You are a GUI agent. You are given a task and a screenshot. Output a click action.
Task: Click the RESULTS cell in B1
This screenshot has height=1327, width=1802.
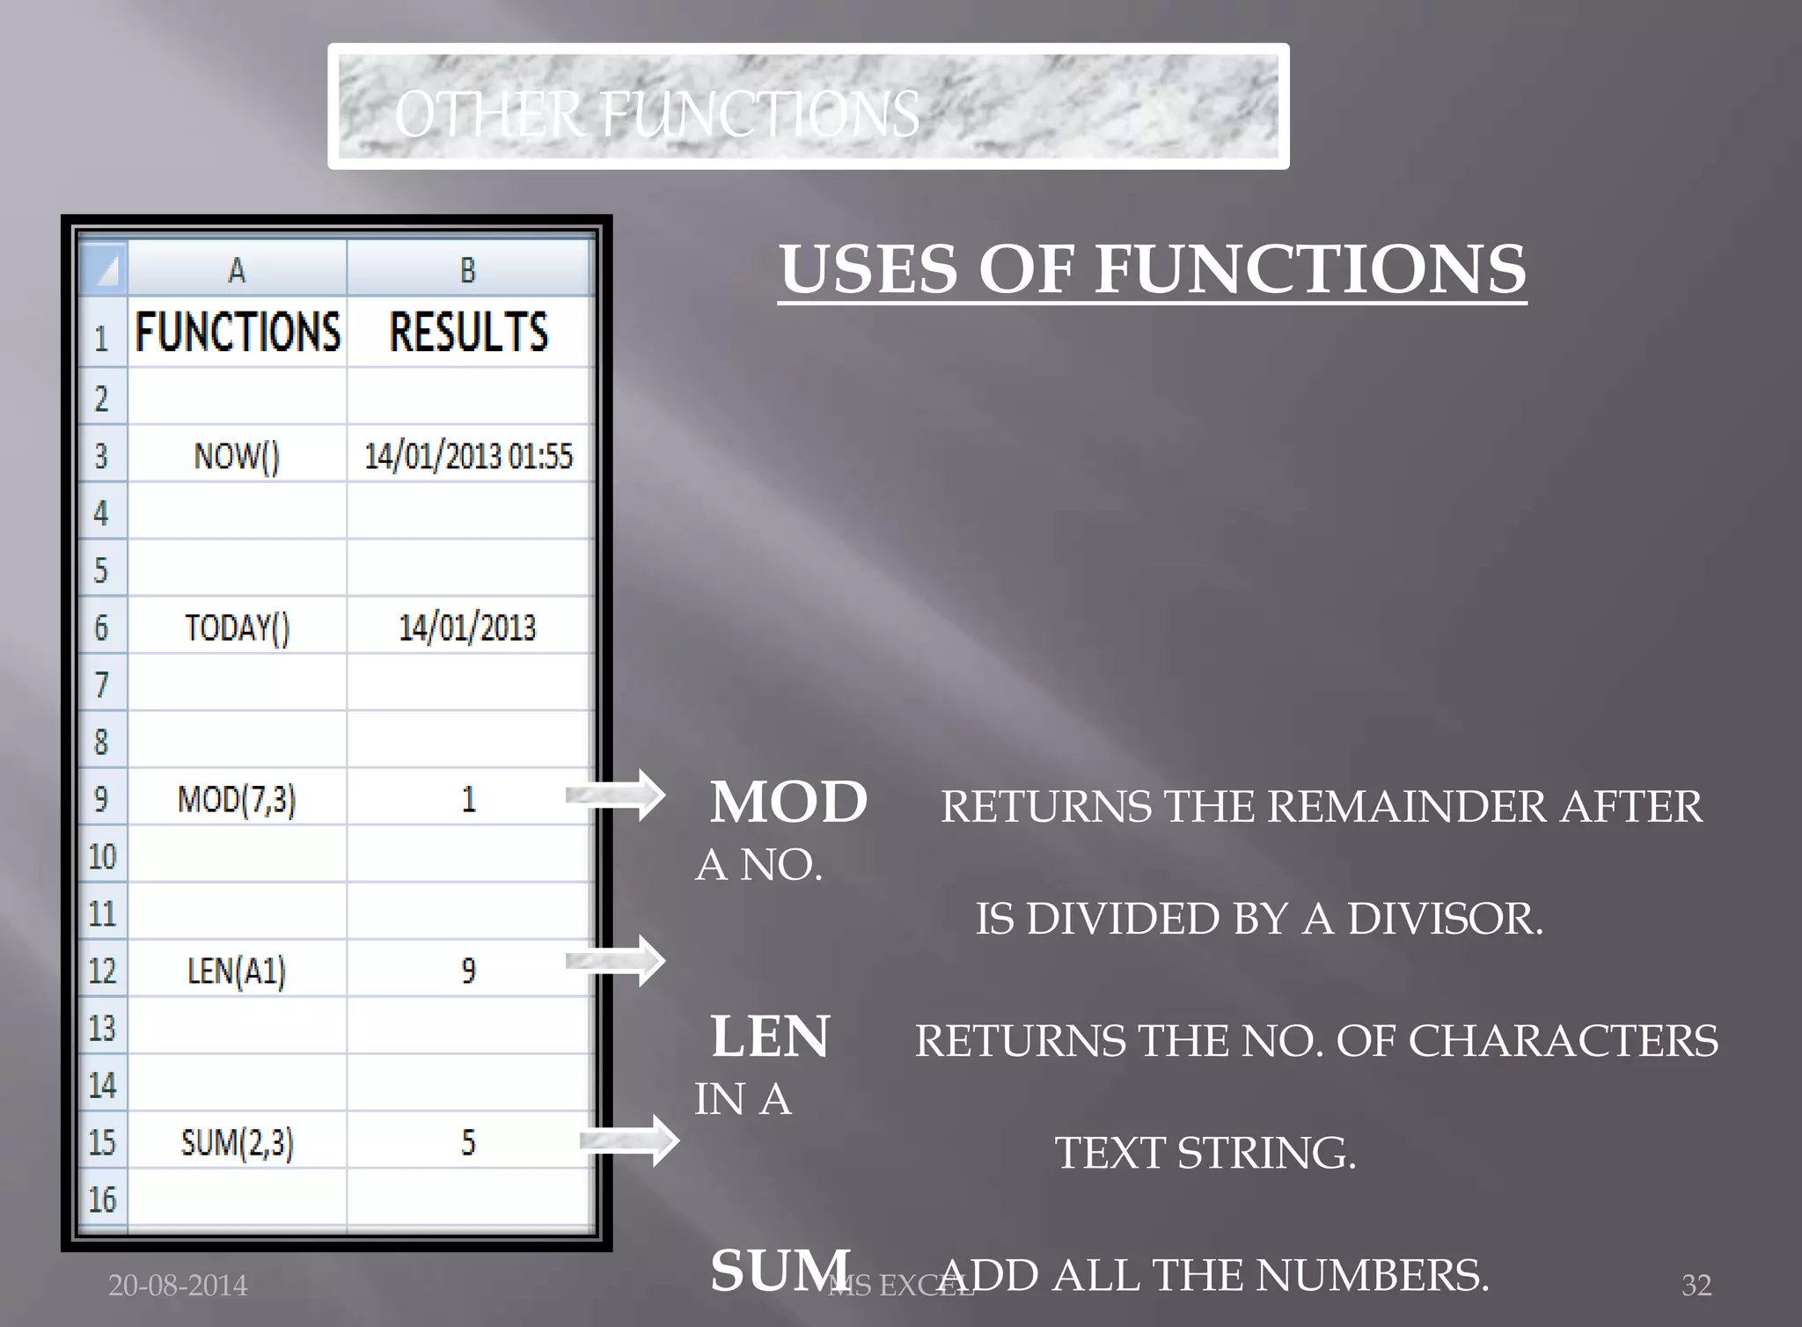(x=469, y=332)
